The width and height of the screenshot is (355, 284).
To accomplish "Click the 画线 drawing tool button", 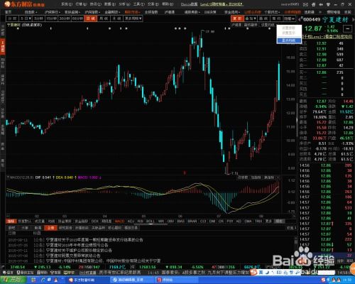I will coord(263,18).
